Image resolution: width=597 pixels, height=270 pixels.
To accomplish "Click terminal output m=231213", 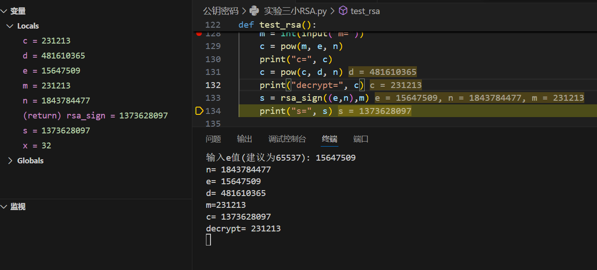I will (226, 205).
